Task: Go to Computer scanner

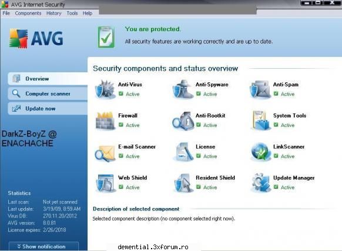Action: [48, 93]
